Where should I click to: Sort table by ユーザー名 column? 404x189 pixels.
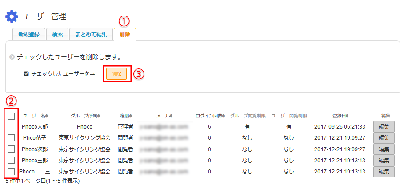tap(36, 116)
